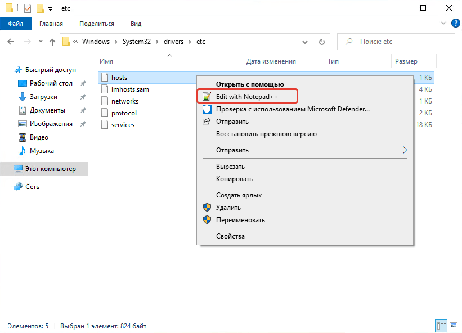The width and height of the screenshot is (462, 333).
Task: Expand the Отправить submenu arrow
Action: pos(404,150)
